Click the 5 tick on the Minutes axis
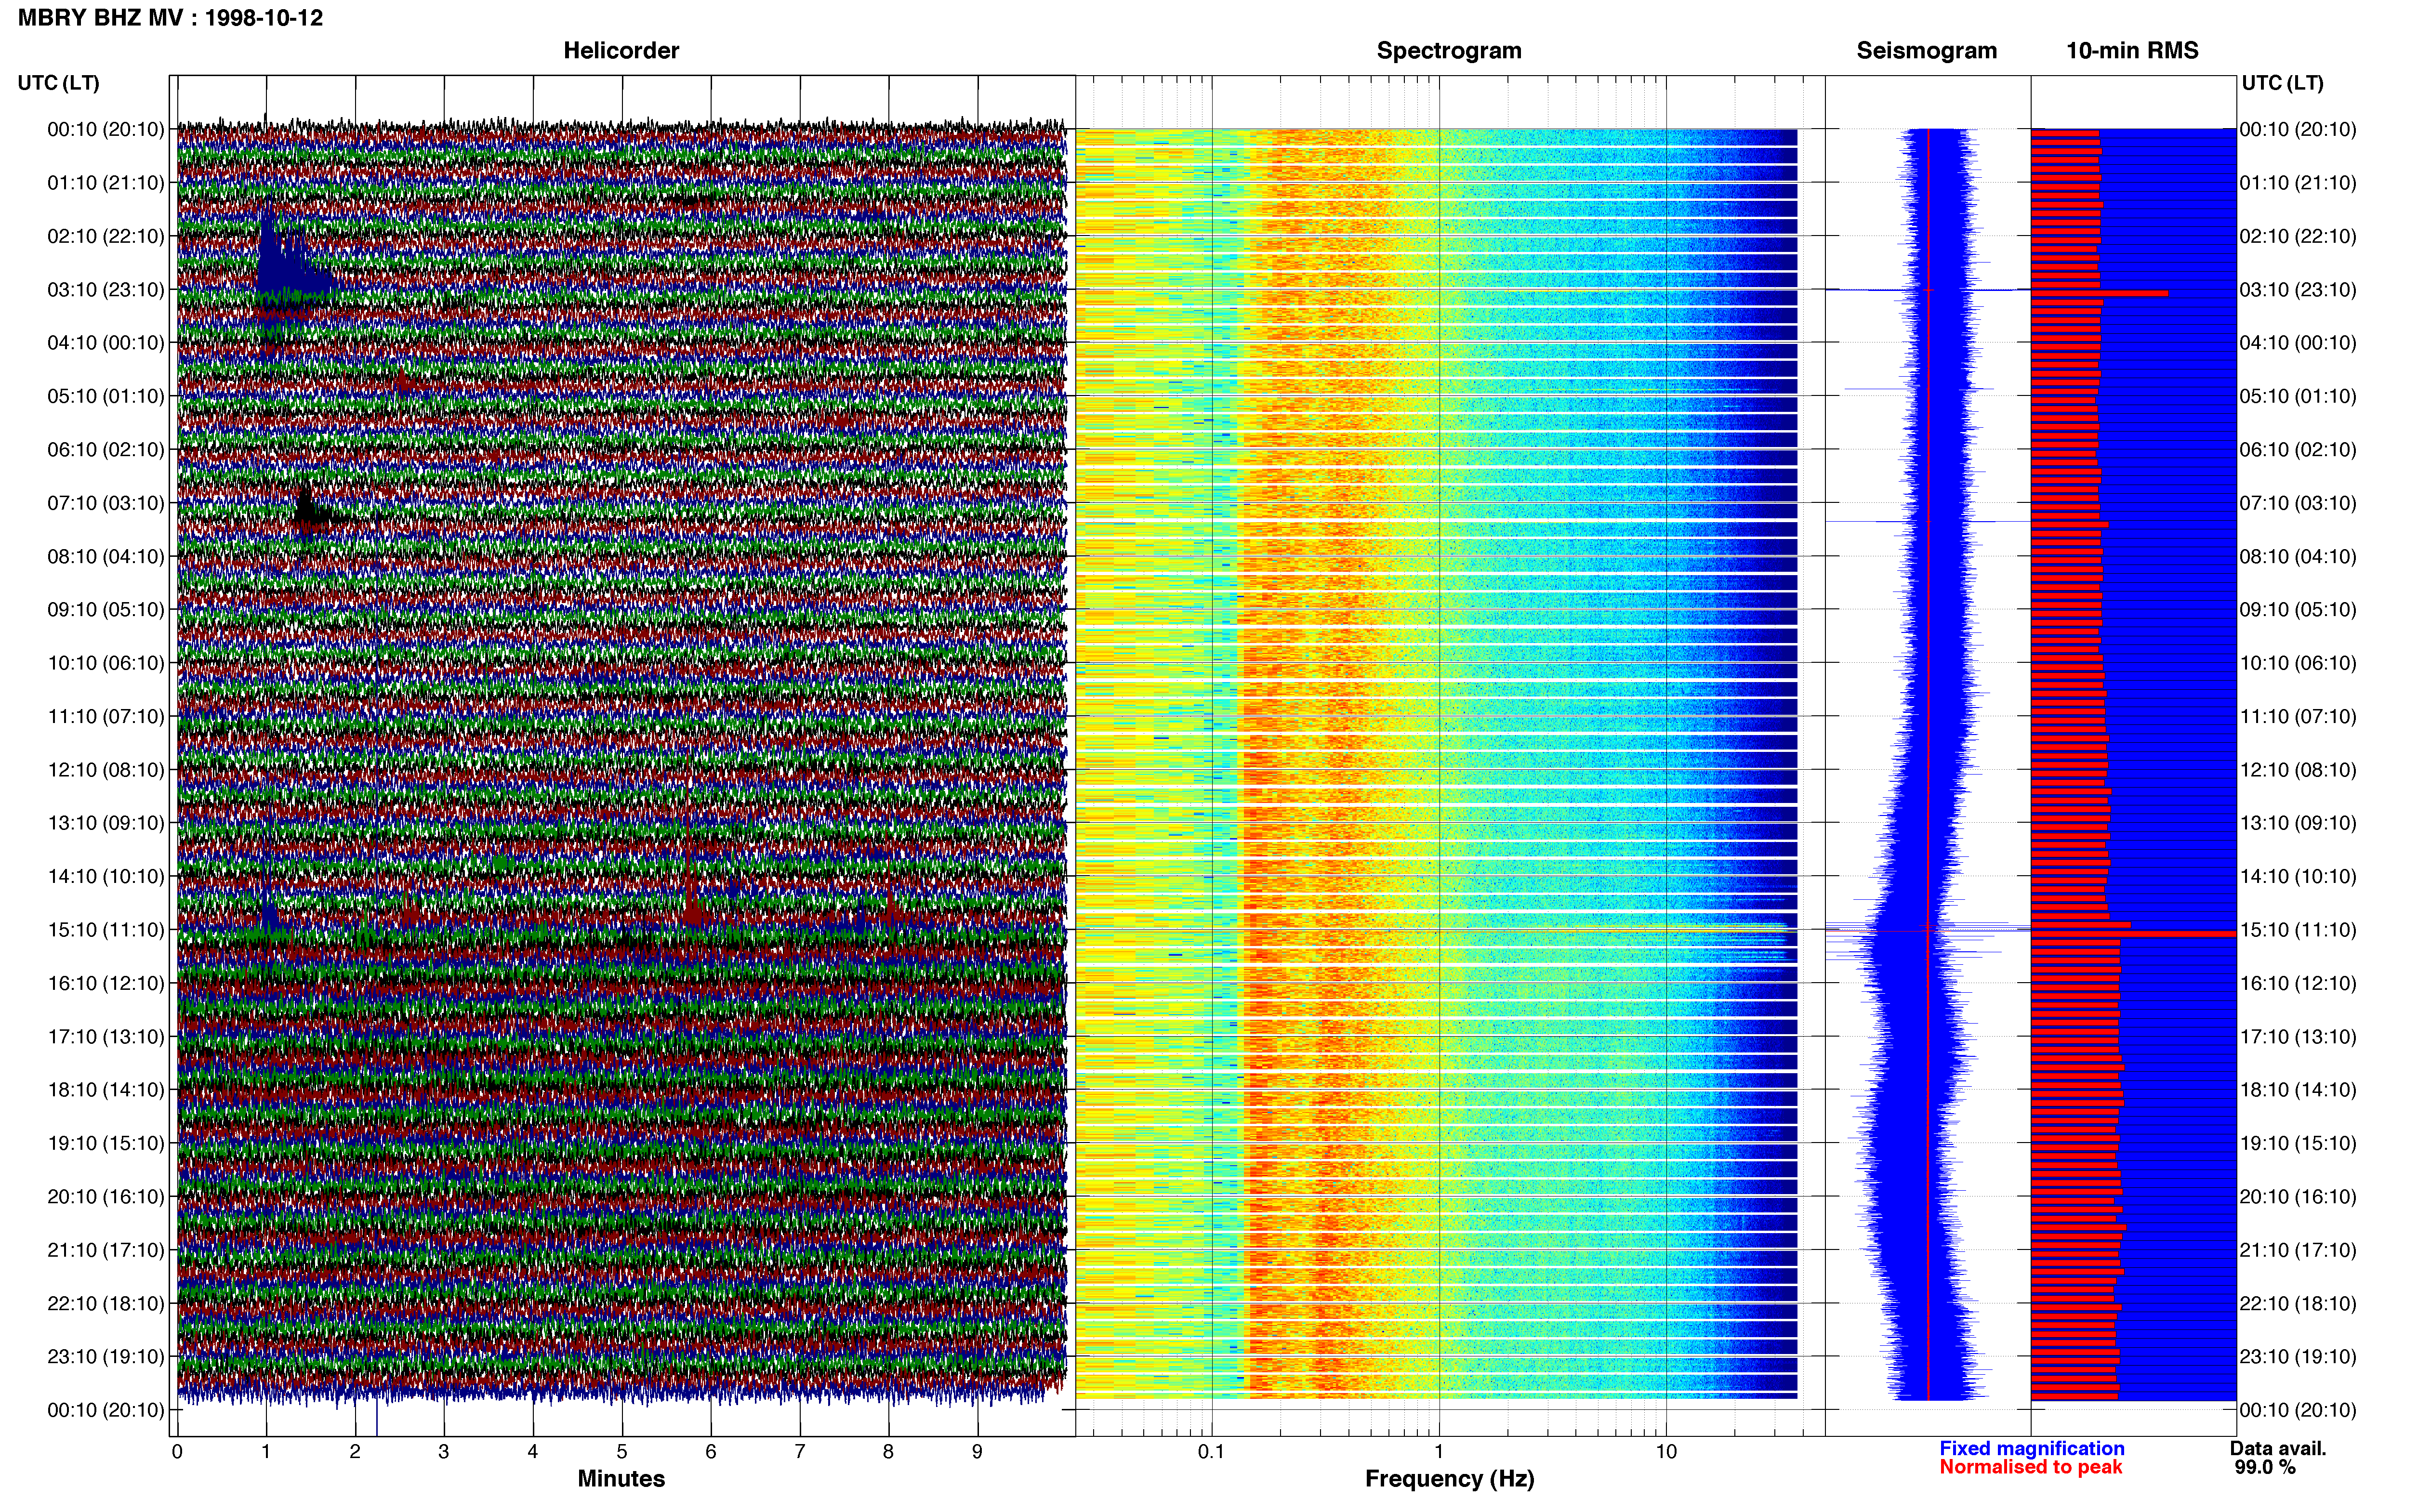The image size is (2418, 1512). click(x=622, y=1451)
